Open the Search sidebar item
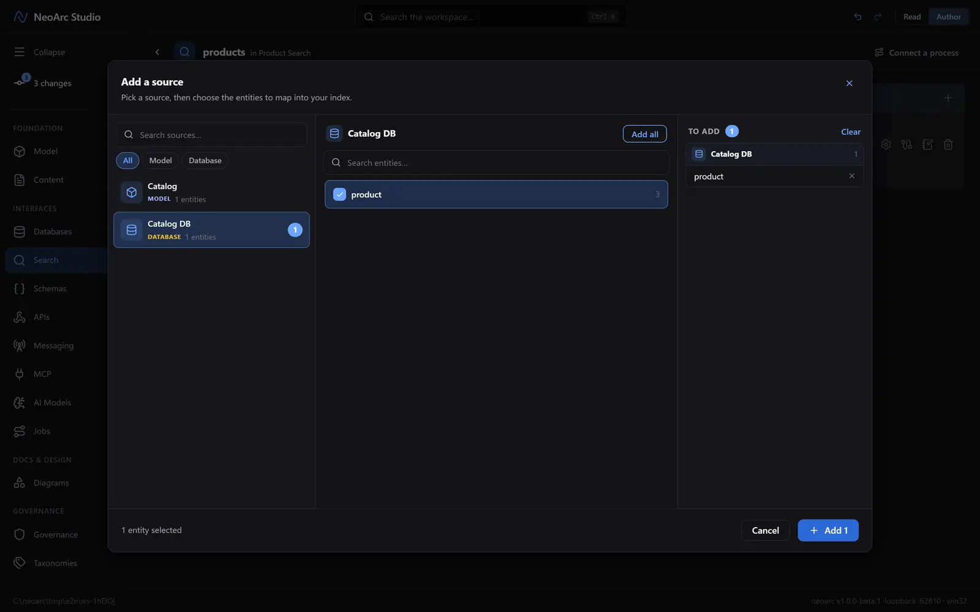 click(56, 260)
